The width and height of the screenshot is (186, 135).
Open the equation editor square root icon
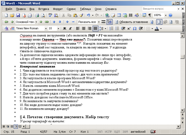(12, 29)
